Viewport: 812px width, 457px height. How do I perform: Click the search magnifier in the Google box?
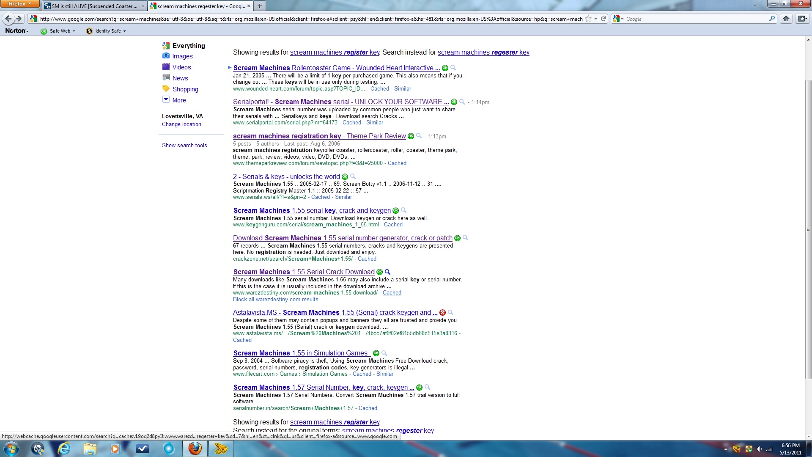coord(772,19)
